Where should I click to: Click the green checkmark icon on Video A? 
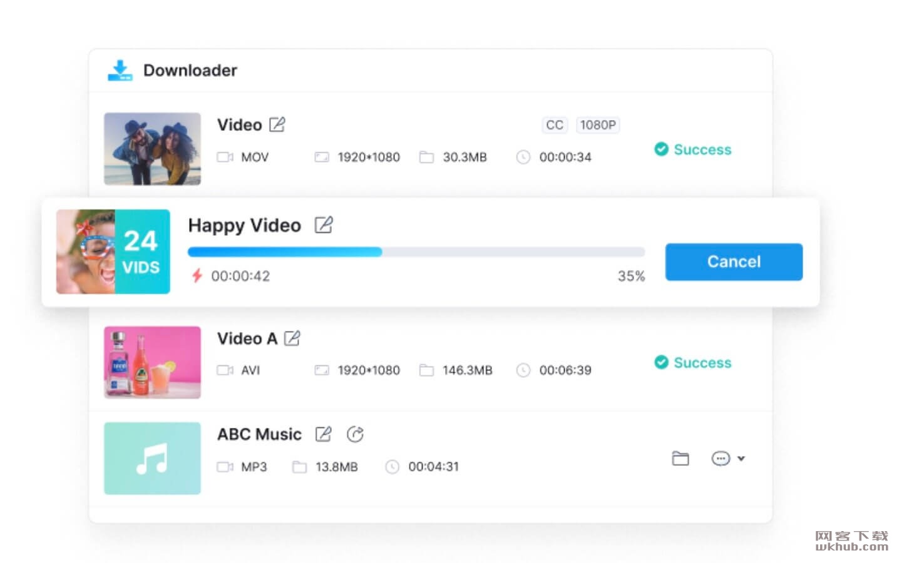pos(661,362)
